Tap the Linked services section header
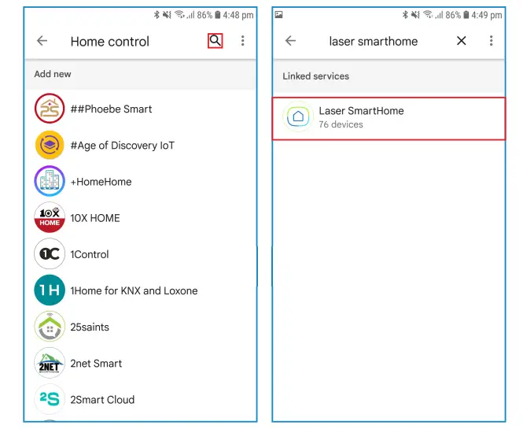This screenshot has height=440, width=523. tap(315, 76)
